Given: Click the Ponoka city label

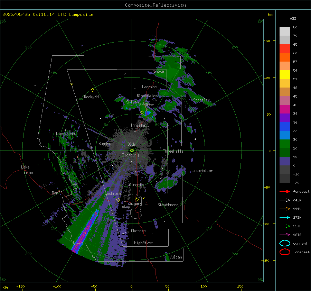Looking at the screenshot, I should click(x=158, y=71).
